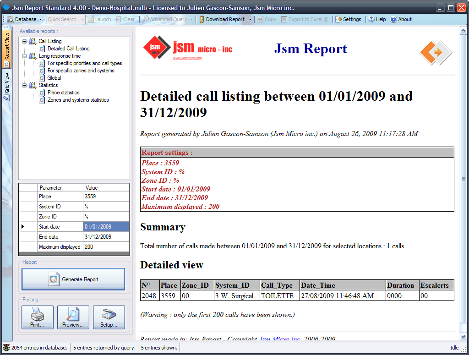The height and width of the screenshot is (355, 469).
Task: Select the Global report
Action: [54, 78]
